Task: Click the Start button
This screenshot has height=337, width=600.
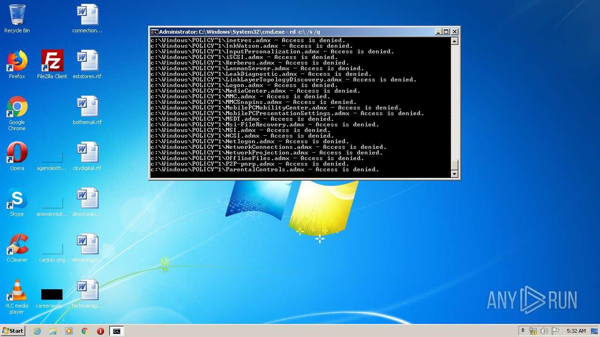Action: (13, 331)
